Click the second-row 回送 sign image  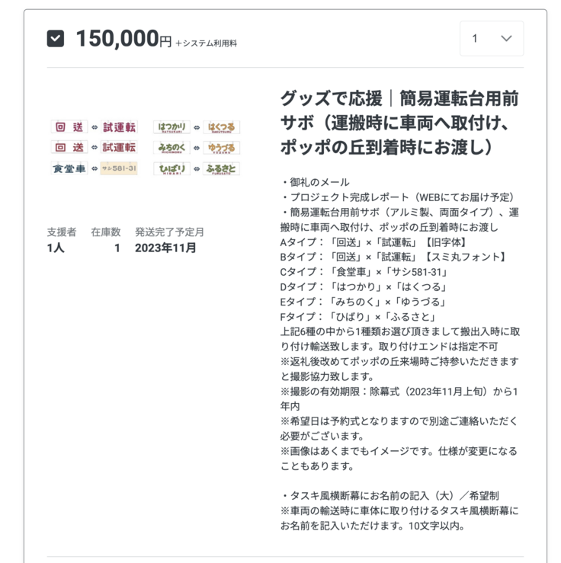coord(69,148)
